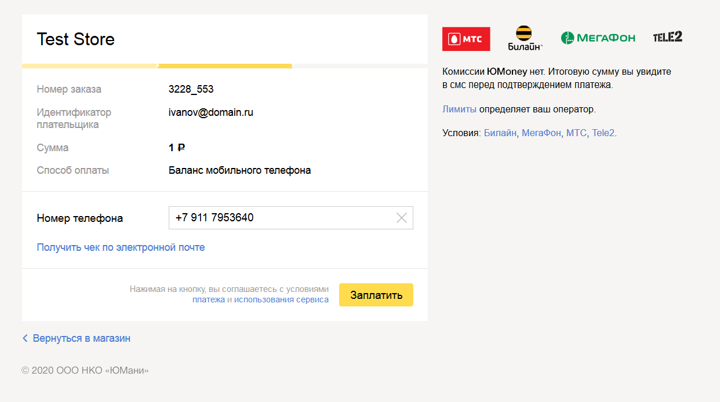
Task: Click the back arrow near Вернуться в магазин
Action: (25, 338)
